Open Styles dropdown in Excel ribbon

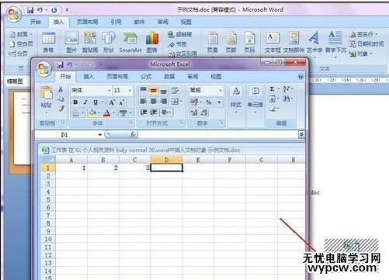236,100
